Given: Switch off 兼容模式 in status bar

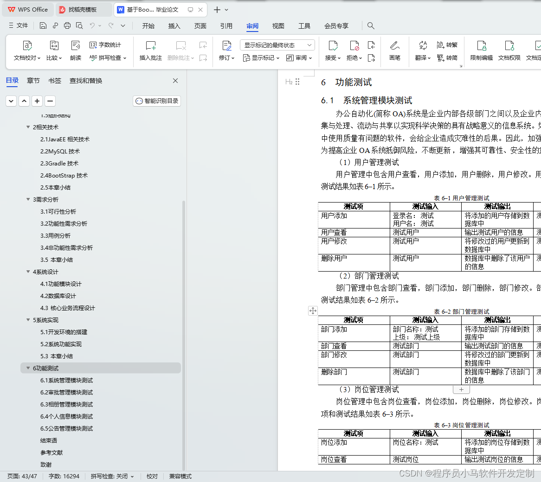Looking at the screenshot, I should pos(180,476).
